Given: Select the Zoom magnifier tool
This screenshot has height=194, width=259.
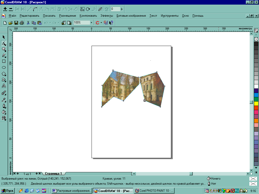Looking at the screenshot, I should point(4,49).
